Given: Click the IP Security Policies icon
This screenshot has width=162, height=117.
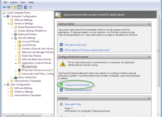Looking at the screenshot, I should [19, 70].
